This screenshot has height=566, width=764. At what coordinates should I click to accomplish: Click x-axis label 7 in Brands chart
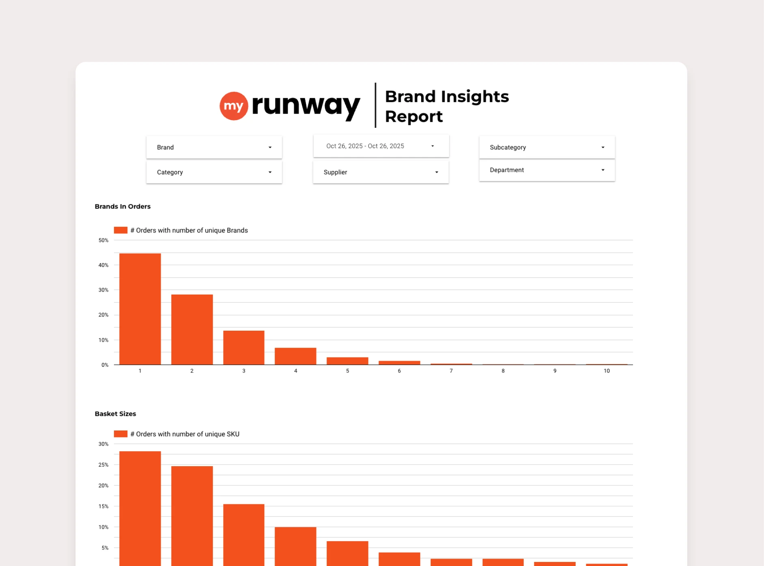pyautogui.click(x=451, y=371)
